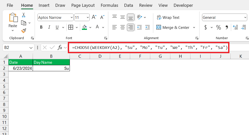Open Insert Function fx dialog
Viewport: 249px width, 135px height.
pos(60,47)
